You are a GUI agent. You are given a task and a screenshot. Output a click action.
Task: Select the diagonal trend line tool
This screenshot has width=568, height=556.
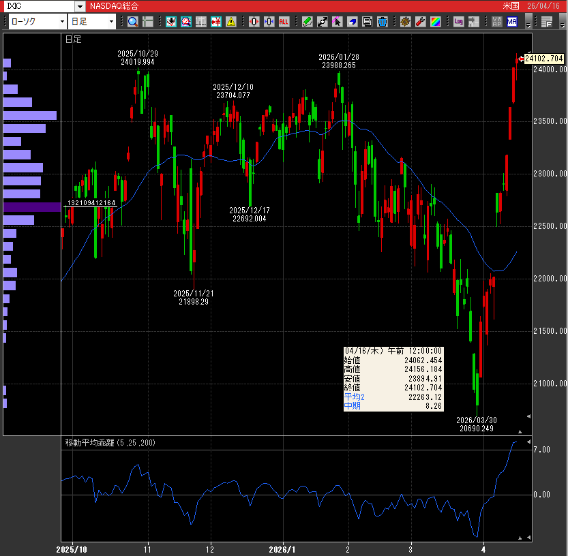tap(323, 22)
